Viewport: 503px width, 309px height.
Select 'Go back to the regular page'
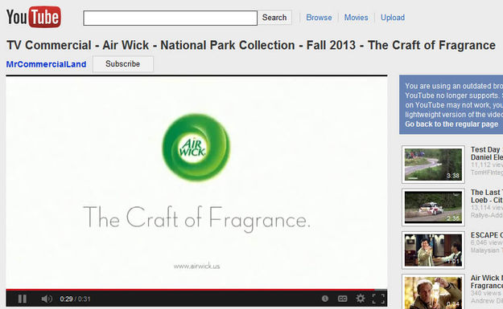[x=451, y=124]
